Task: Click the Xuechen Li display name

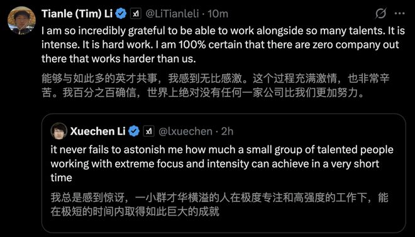Action: [x=97, y=131]
